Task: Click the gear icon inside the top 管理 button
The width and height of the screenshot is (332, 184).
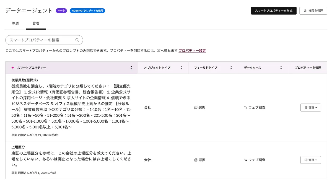Action: (x=305, y=108)
